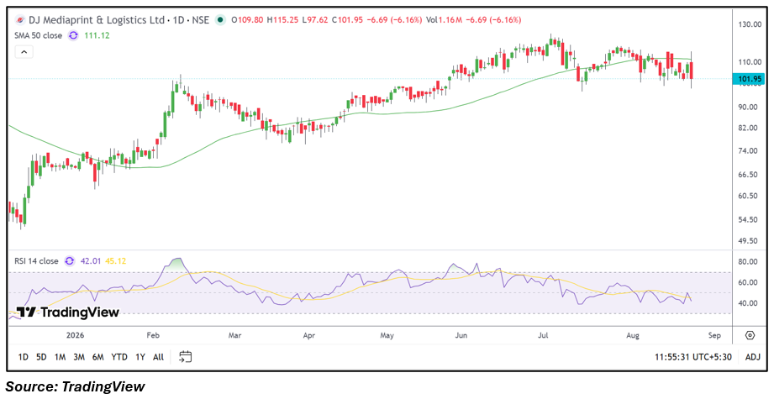Click the Feb time axis label
Screen dimensions: 774x399
pyautogui.click(x=152, y=335)
